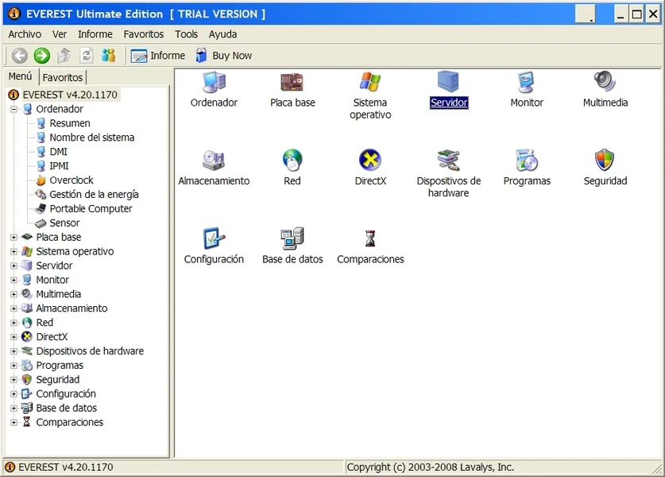Click the Informe toolbar button
This screenshot has width=665, height=477.
[x=158, y=56]
